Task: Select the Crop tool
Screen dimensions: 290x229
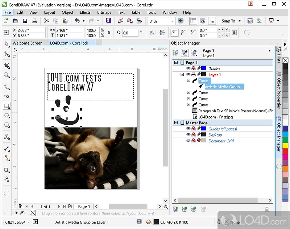Action: pos(7,65)
